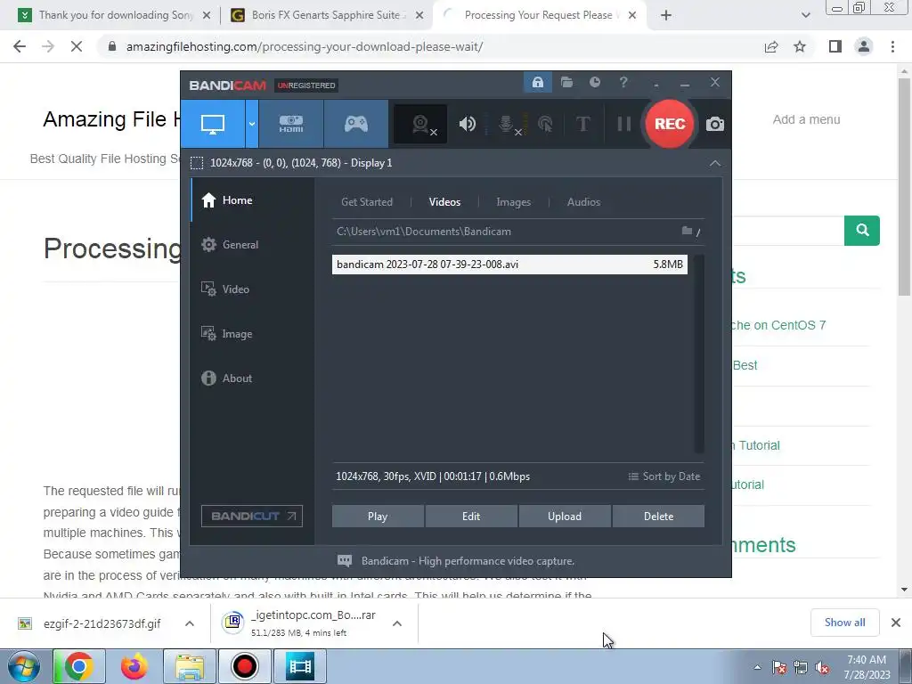Switch to Get Started tab

tap(366, 202)
